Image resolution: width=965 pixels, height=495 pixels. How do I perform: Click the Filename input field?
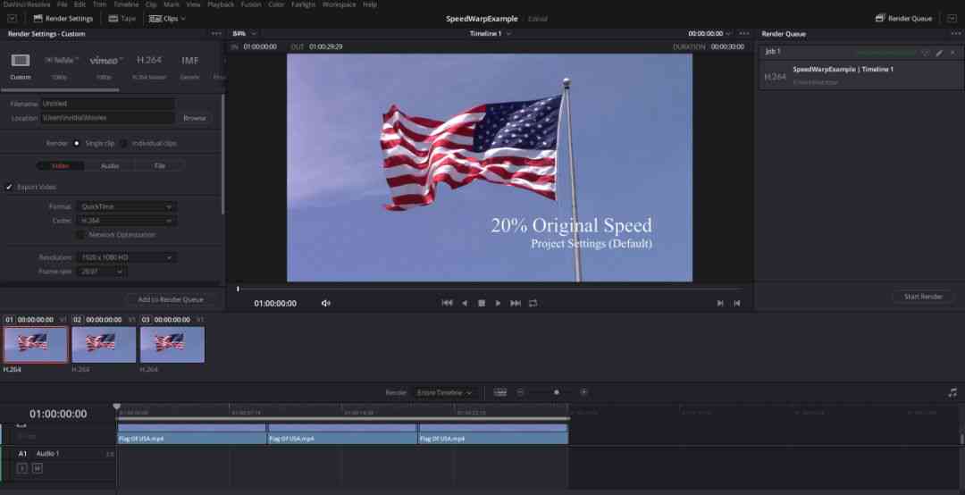(x=108, y=104)
